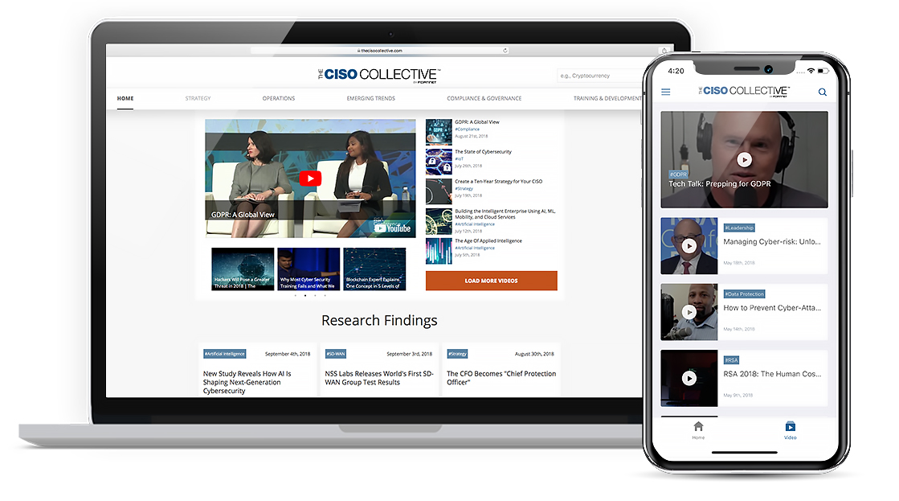
Task: Tap the #Data Protection tag on phone app
Action: click(744, 294)
